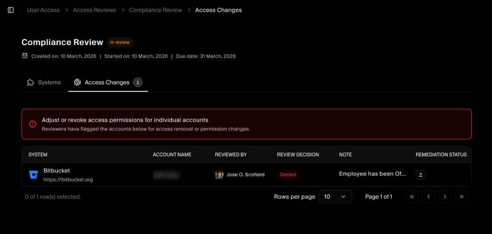
Task: Click the red alert warning icon
Action: tap(33, 124)
